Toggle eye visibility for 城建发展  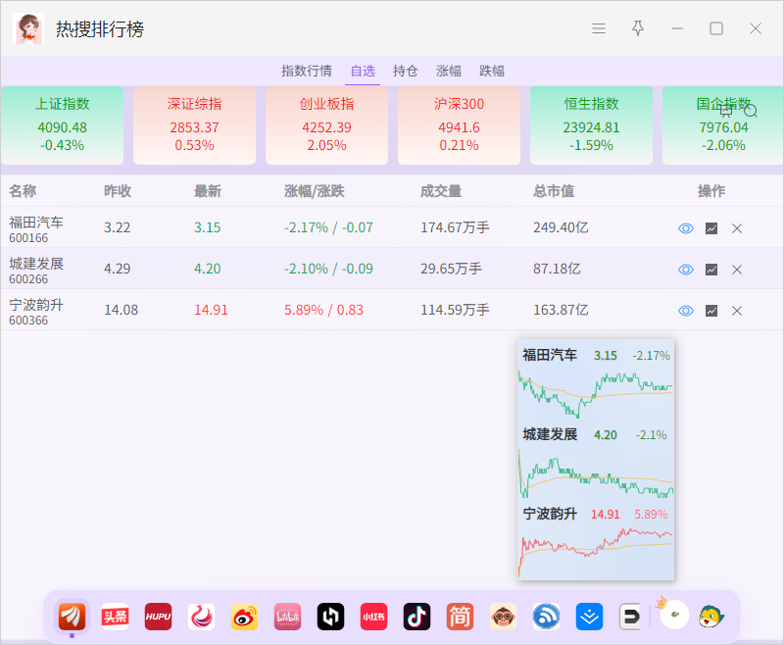(x=686, y=270)
